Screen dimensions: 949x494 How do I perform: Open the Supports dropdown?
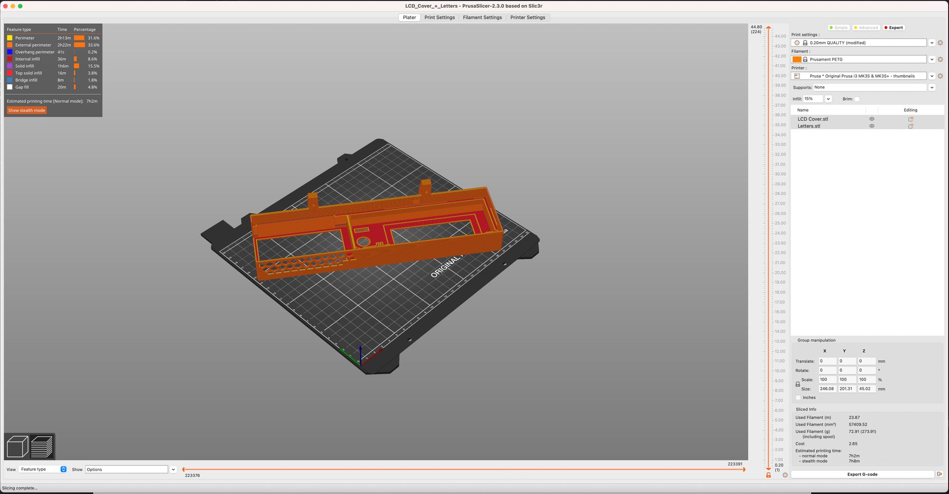pyautogui.click(x=931, y=88)
